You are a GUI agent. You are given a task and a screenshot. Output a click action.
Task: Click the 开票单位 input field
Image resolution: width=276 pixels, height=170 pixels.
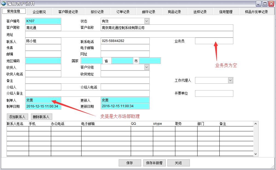coord(214,93)
